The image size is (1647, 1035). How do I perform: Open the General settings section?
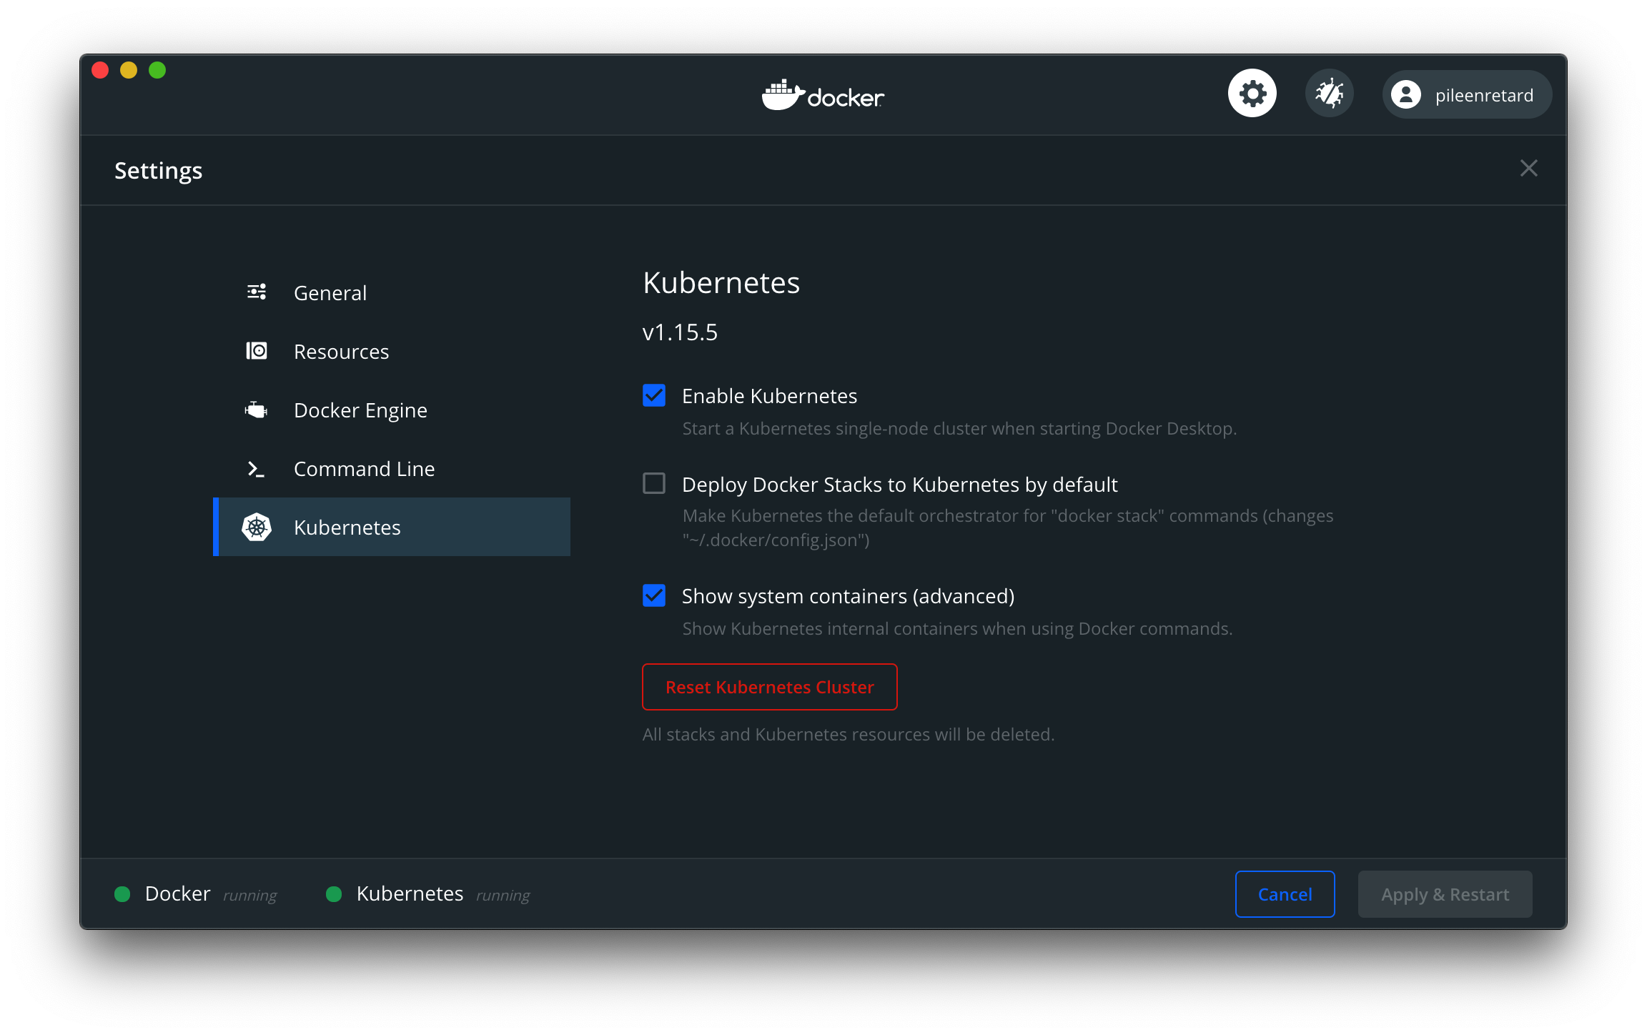[x=392, y=292]
